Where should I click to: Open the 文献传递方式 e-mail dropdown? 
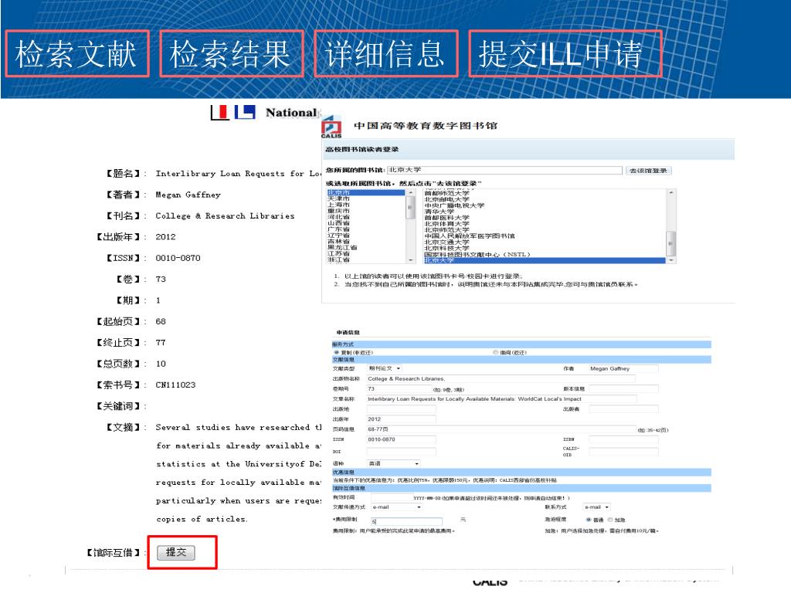coord(396,507)
